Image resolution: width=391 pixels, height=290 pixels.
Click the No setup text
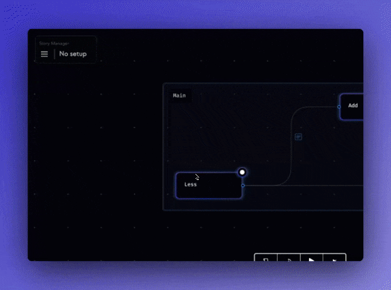pyautogui.click(x=73, y=54)
